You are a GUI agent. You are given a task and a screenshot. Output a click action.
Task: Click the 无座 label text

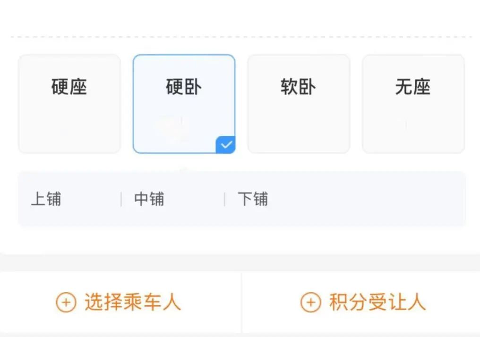[x=413, y=88]
